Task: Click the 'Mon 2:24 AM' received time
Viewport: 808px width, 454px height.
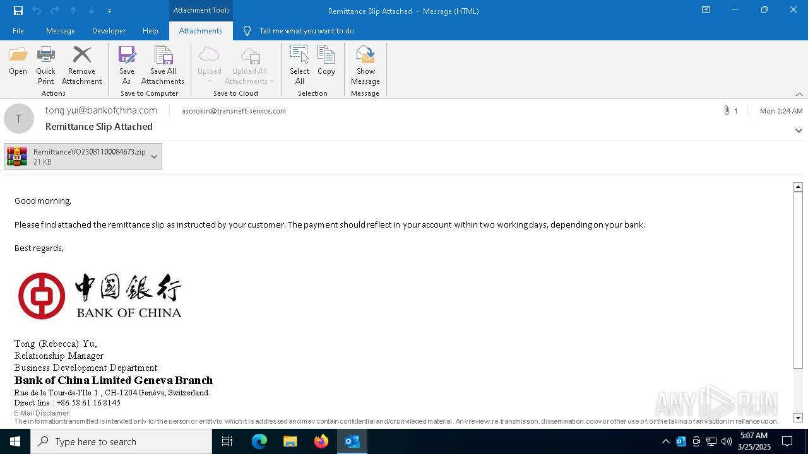Action: click(781, 110)
